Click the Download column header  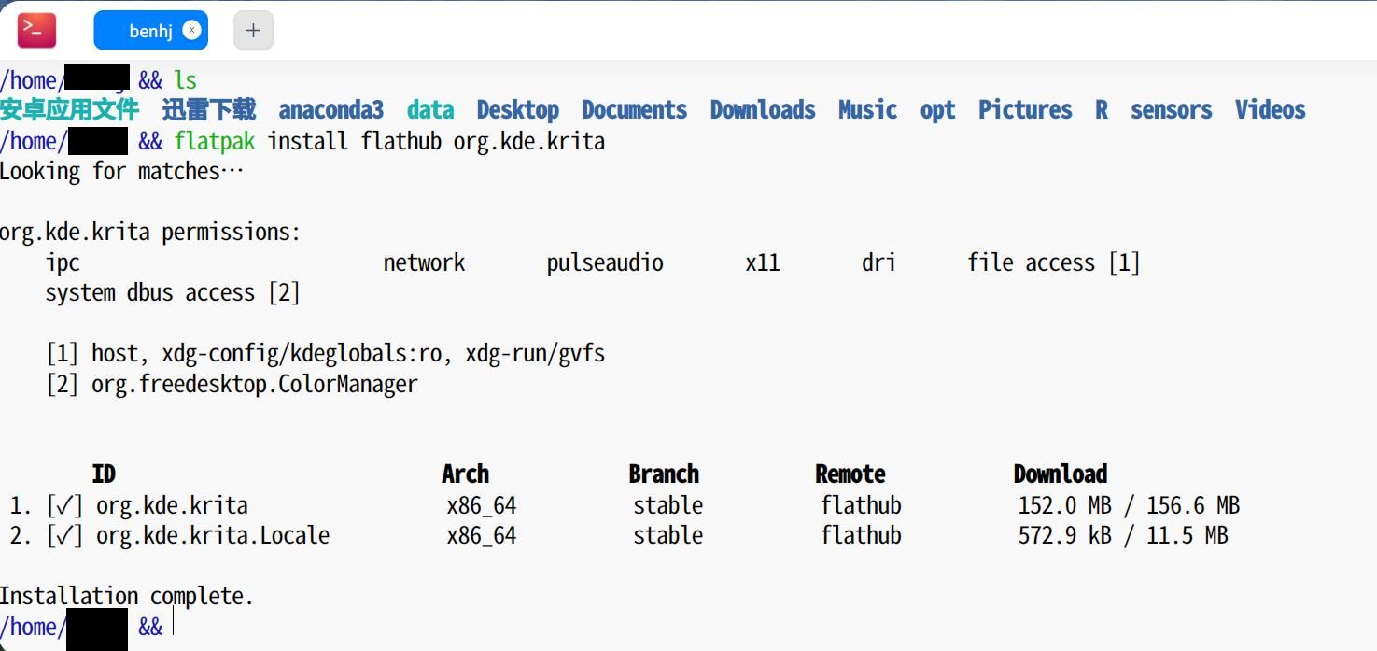[x=1060, y=474]
